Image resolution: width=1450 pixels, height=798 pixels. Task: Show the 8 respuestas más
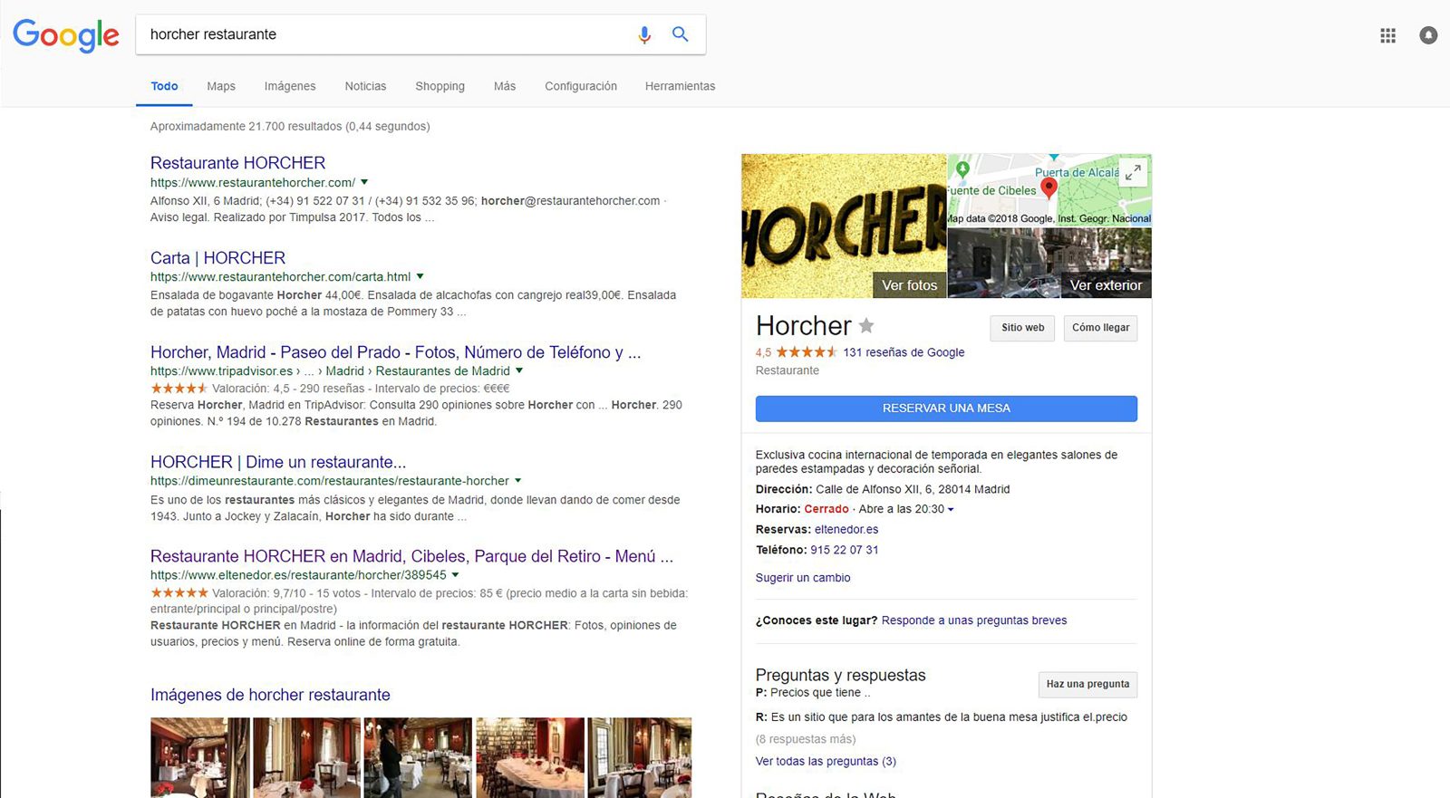[x=806, y=739]
